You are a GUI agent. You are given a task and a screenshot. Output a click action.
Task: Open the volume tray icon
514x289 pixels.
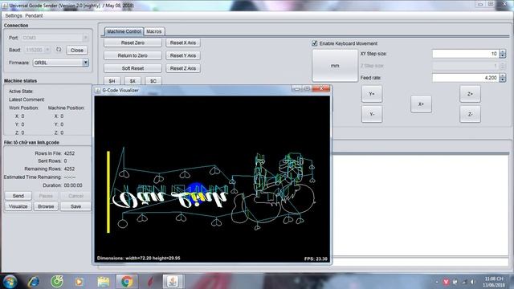472,282
